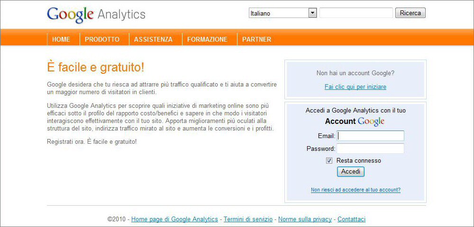
Task: Open the Termini di servizio link
Action: 248,219
